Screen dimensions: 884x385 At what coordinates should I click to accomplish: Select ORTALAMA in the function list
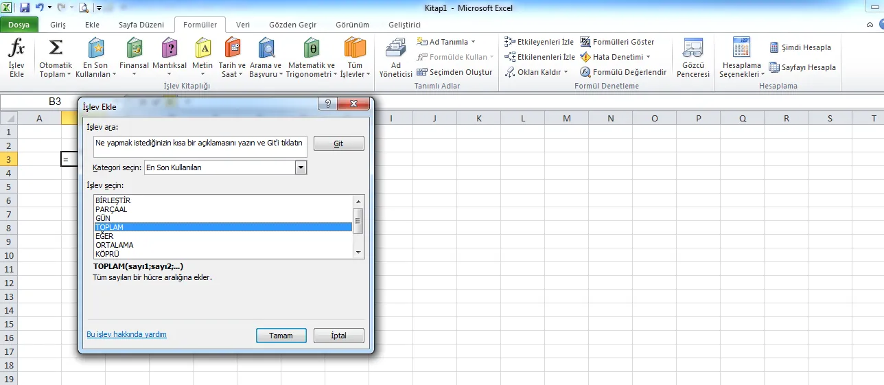(115, 245)
